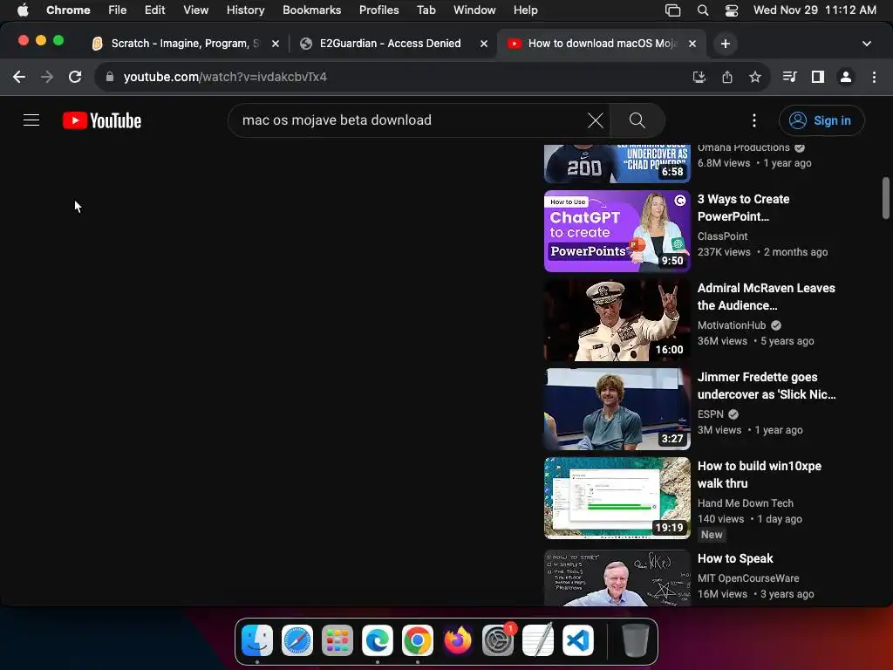Open Control Center in menu bar
The height and width of the screenshot is (670, 893).
click(732, 10)
